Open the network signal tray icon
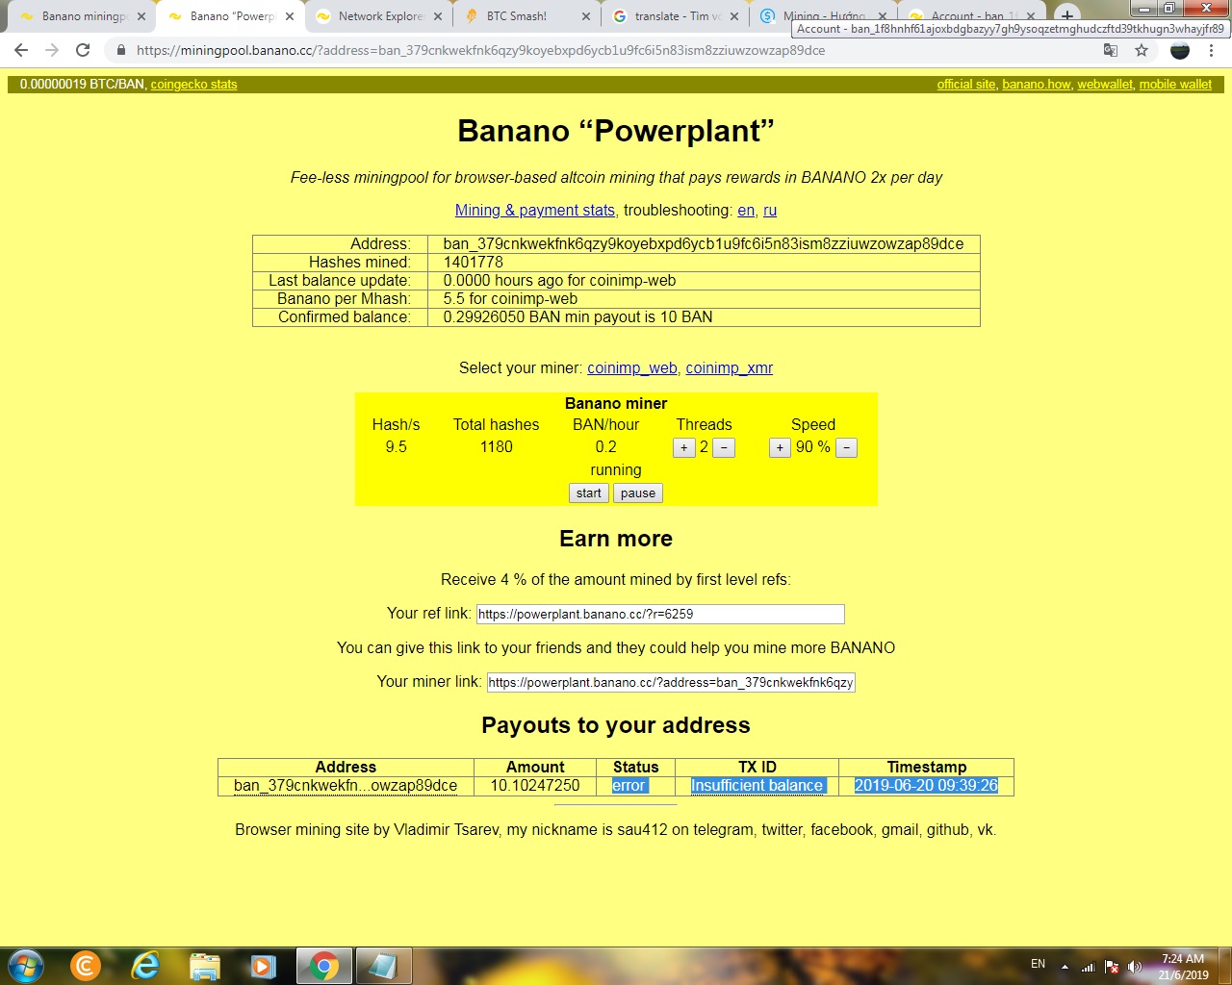1232x985 pixels. click(1089, 967)
